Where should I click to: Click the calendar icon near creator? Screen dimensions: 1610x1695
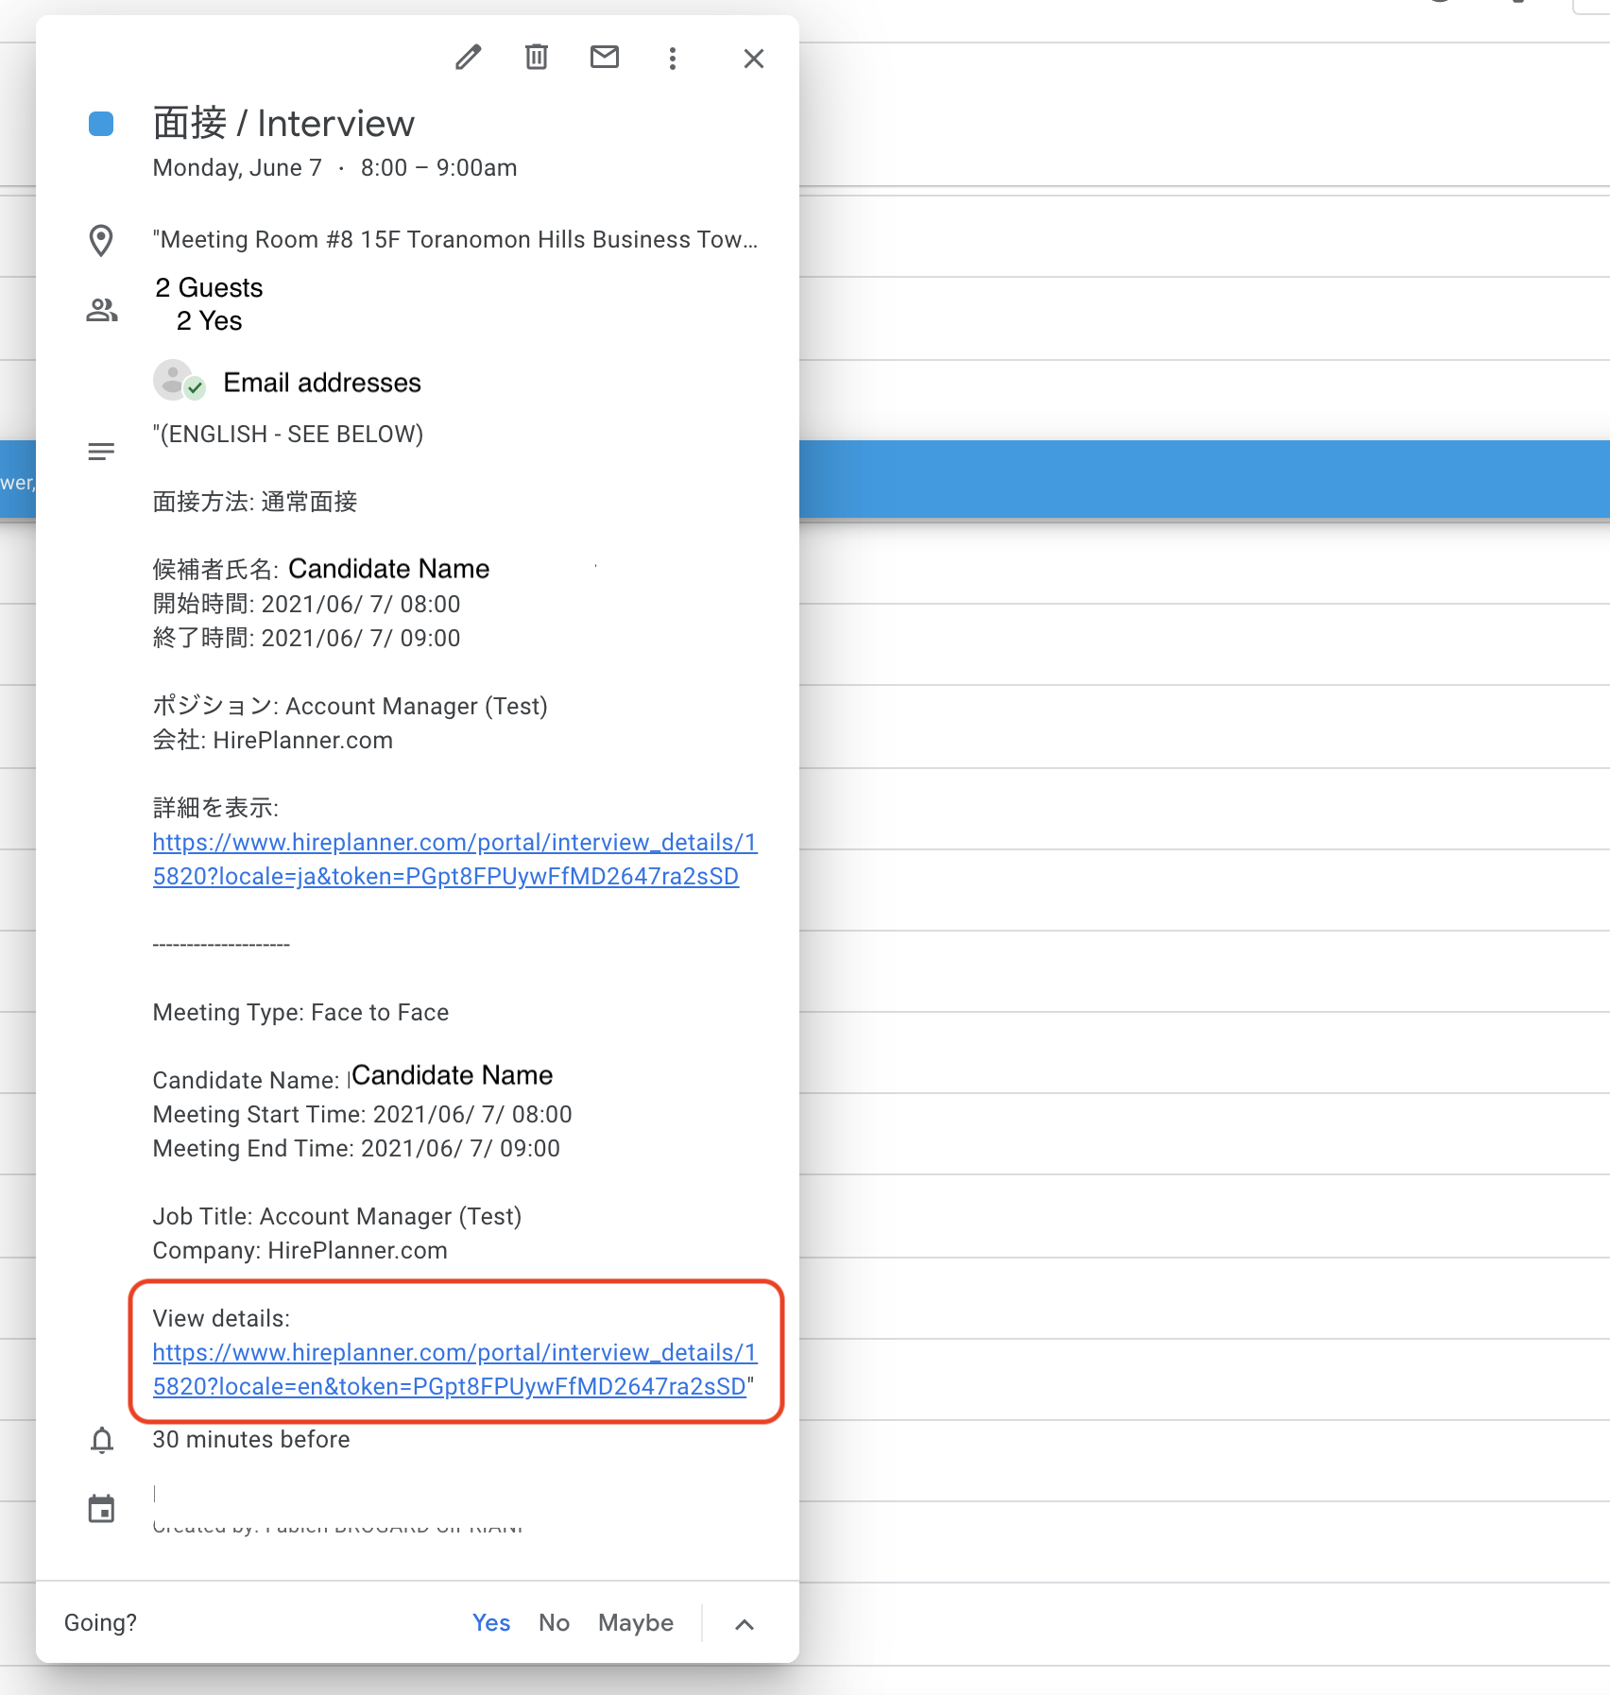click(x=101, y=1509)
